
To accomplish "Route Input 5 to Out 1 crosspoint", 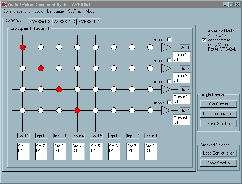I will pyautogui.click(x=95, y=47).
